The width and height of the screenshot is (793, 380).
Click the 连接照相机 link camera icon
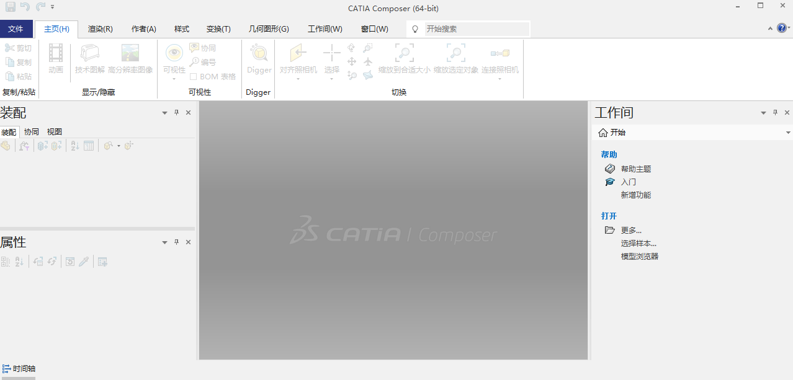coord(500,53)
